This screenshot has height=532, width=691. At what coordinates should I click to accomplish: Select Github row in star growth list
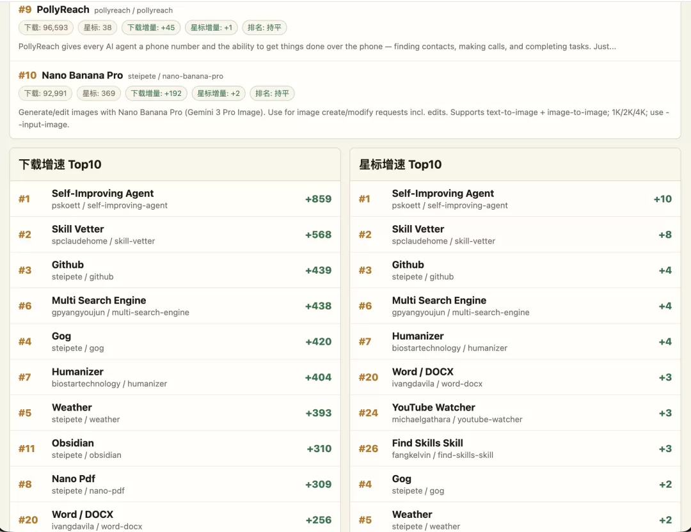515,270
